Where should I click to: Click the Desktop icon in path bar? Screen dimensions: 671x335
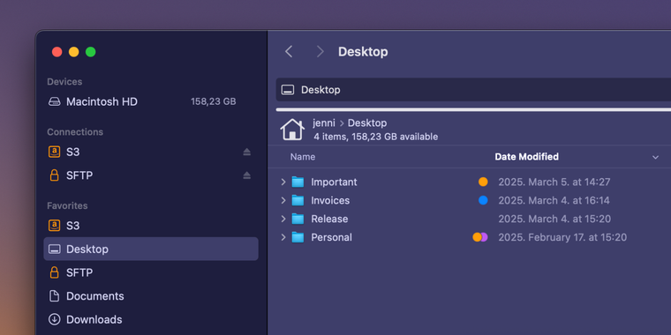pos(288,90)
